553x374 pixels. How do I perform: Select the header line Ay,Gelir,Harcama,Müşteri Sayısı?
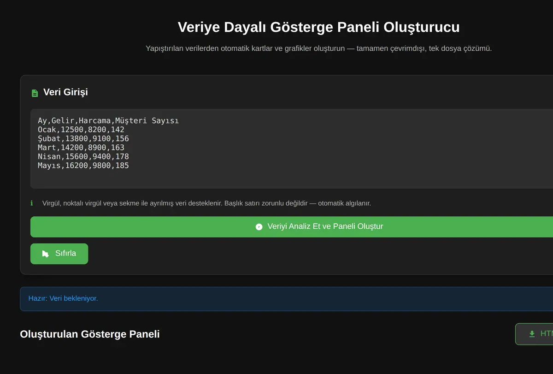(x=108, y=121)
